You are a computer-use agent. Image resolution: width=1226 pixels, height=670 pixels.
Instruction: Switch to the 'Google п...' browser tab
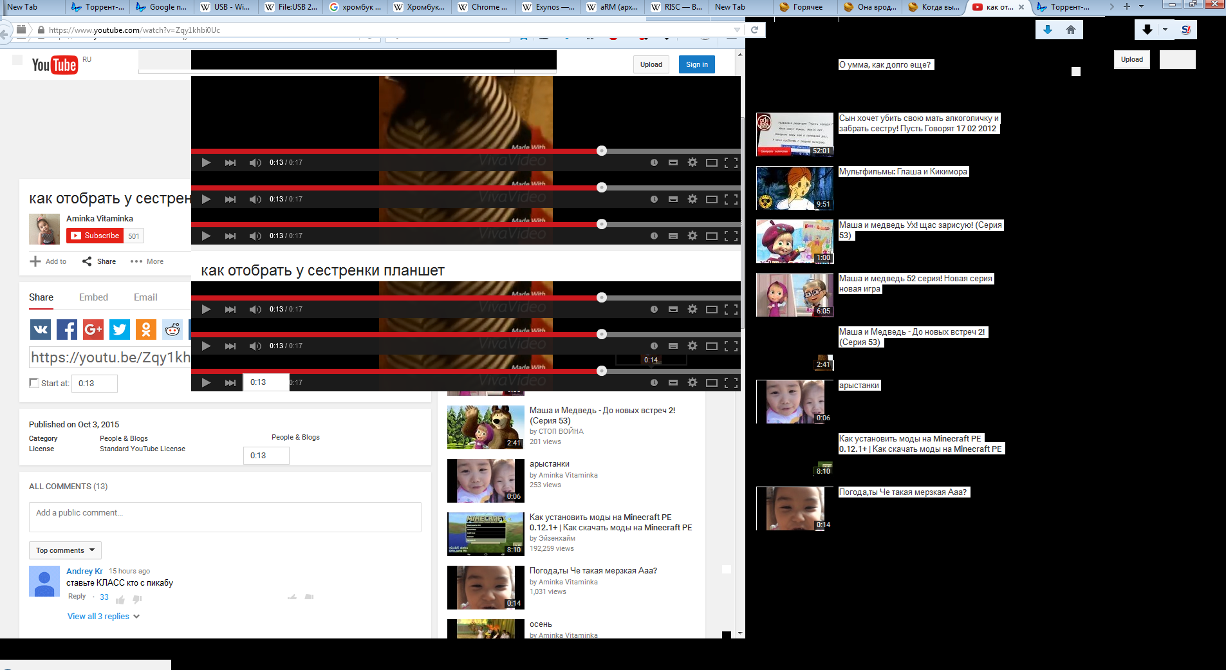[162, 7]
